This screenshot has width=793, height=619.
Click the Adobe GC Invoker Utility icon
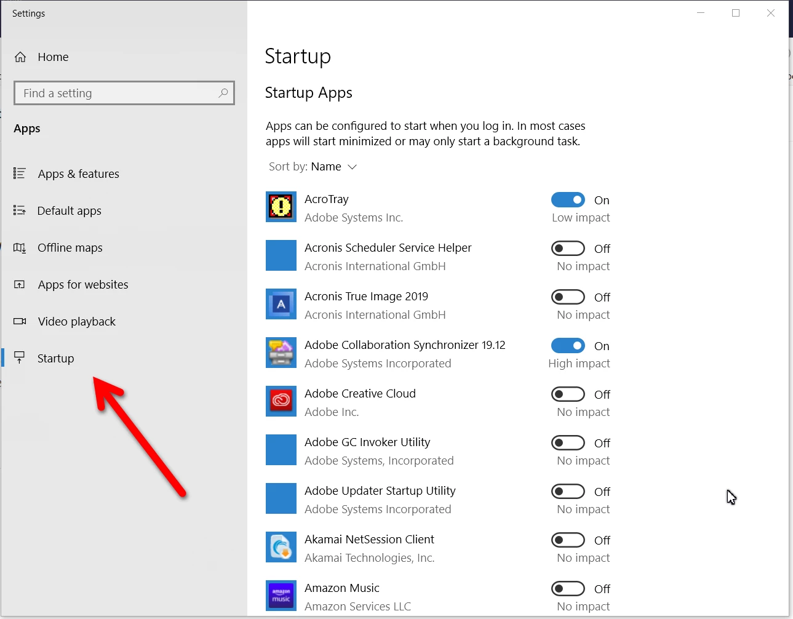pyautogui.click(x=281, y=450)
